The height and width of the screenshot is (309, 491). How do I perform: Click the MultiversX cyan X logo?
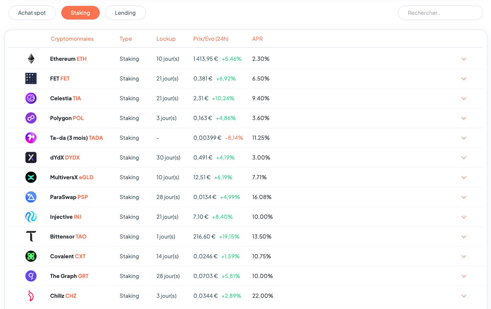click(x=31, y=177)
